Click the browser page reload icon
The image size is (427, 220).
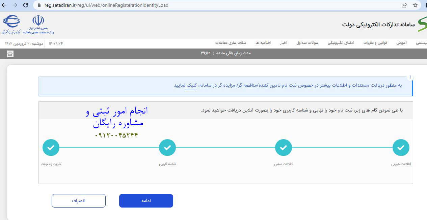tap(26, 5)
